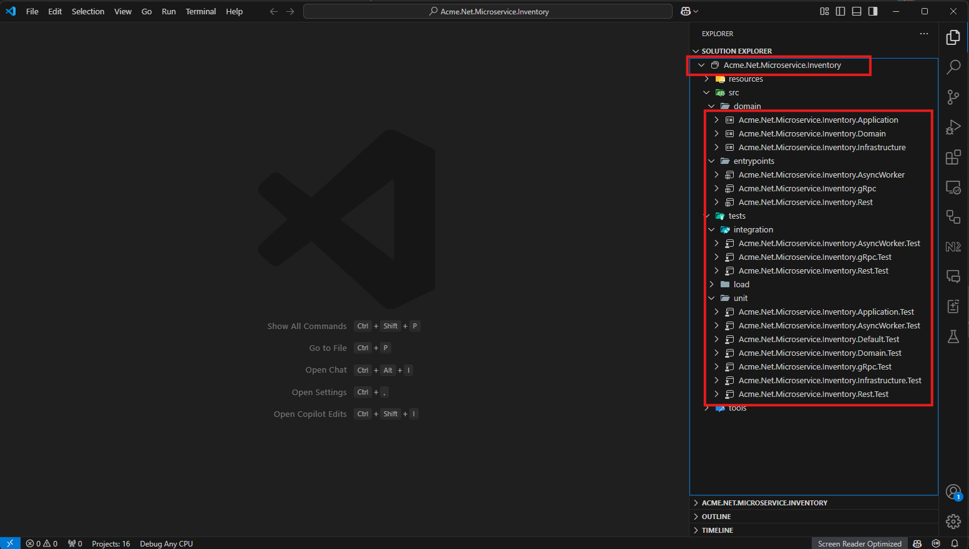Open notifications bell in status bar
Image resolution: width=969 pixels, height=549 pixels.
click(x=955, y=543)
